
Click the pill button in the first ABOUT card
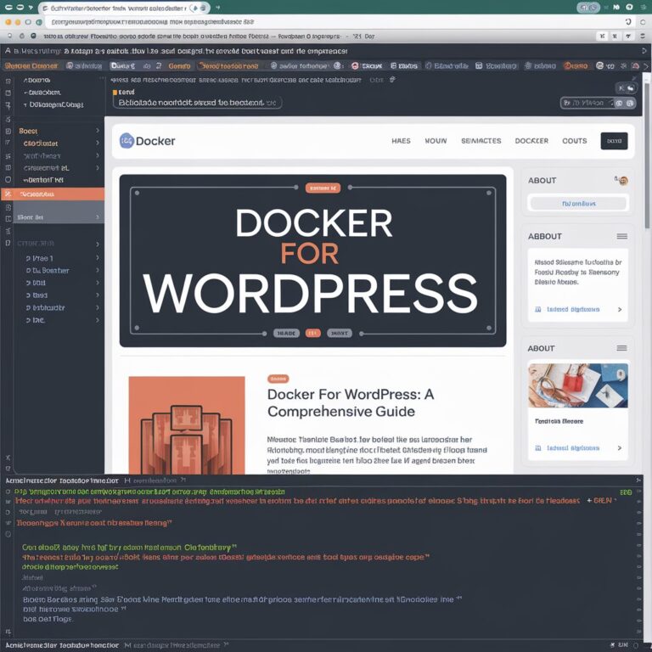[x=578, y=204]
